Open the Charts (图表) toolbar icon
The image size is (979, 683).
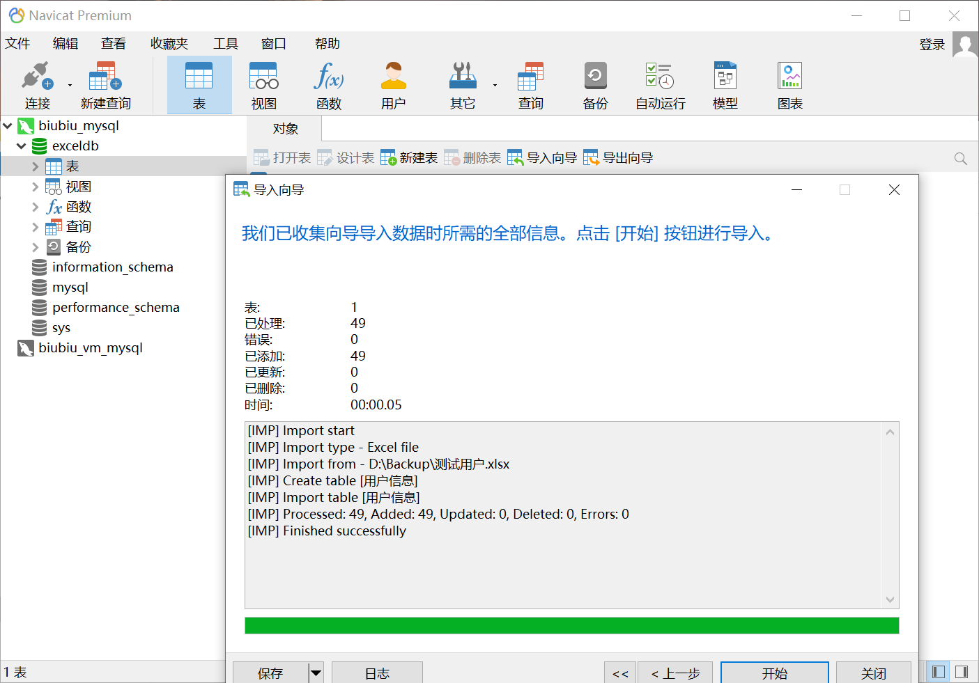(790, 85)
